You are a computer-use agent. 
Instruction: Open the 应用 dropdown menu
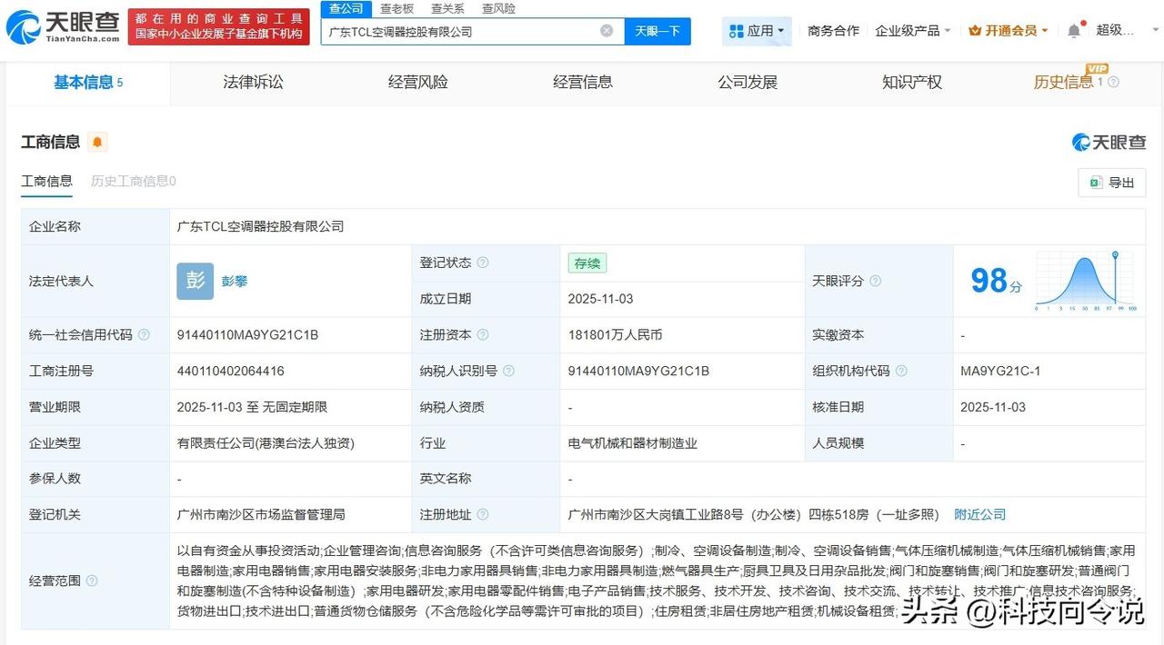[757, 31]
